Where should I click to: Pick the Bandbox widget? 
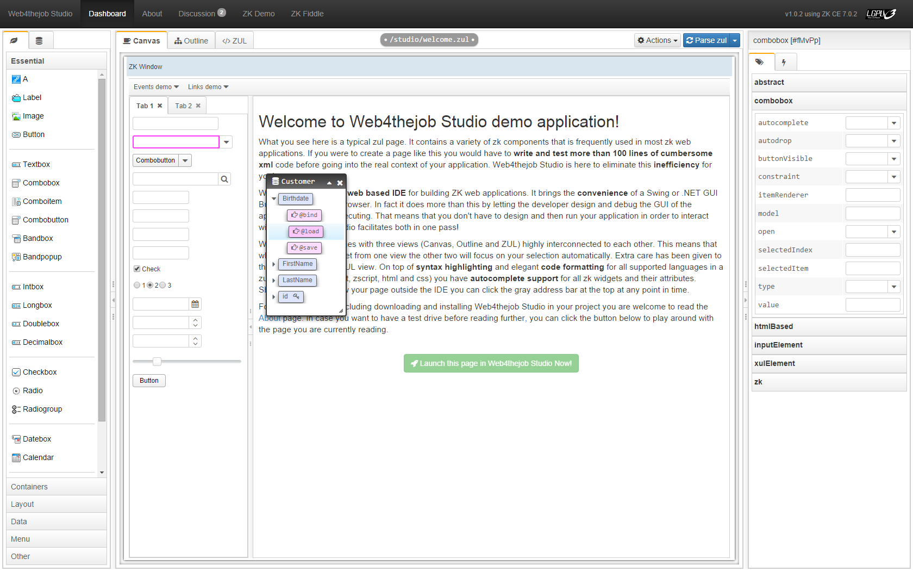pos(33,238)
